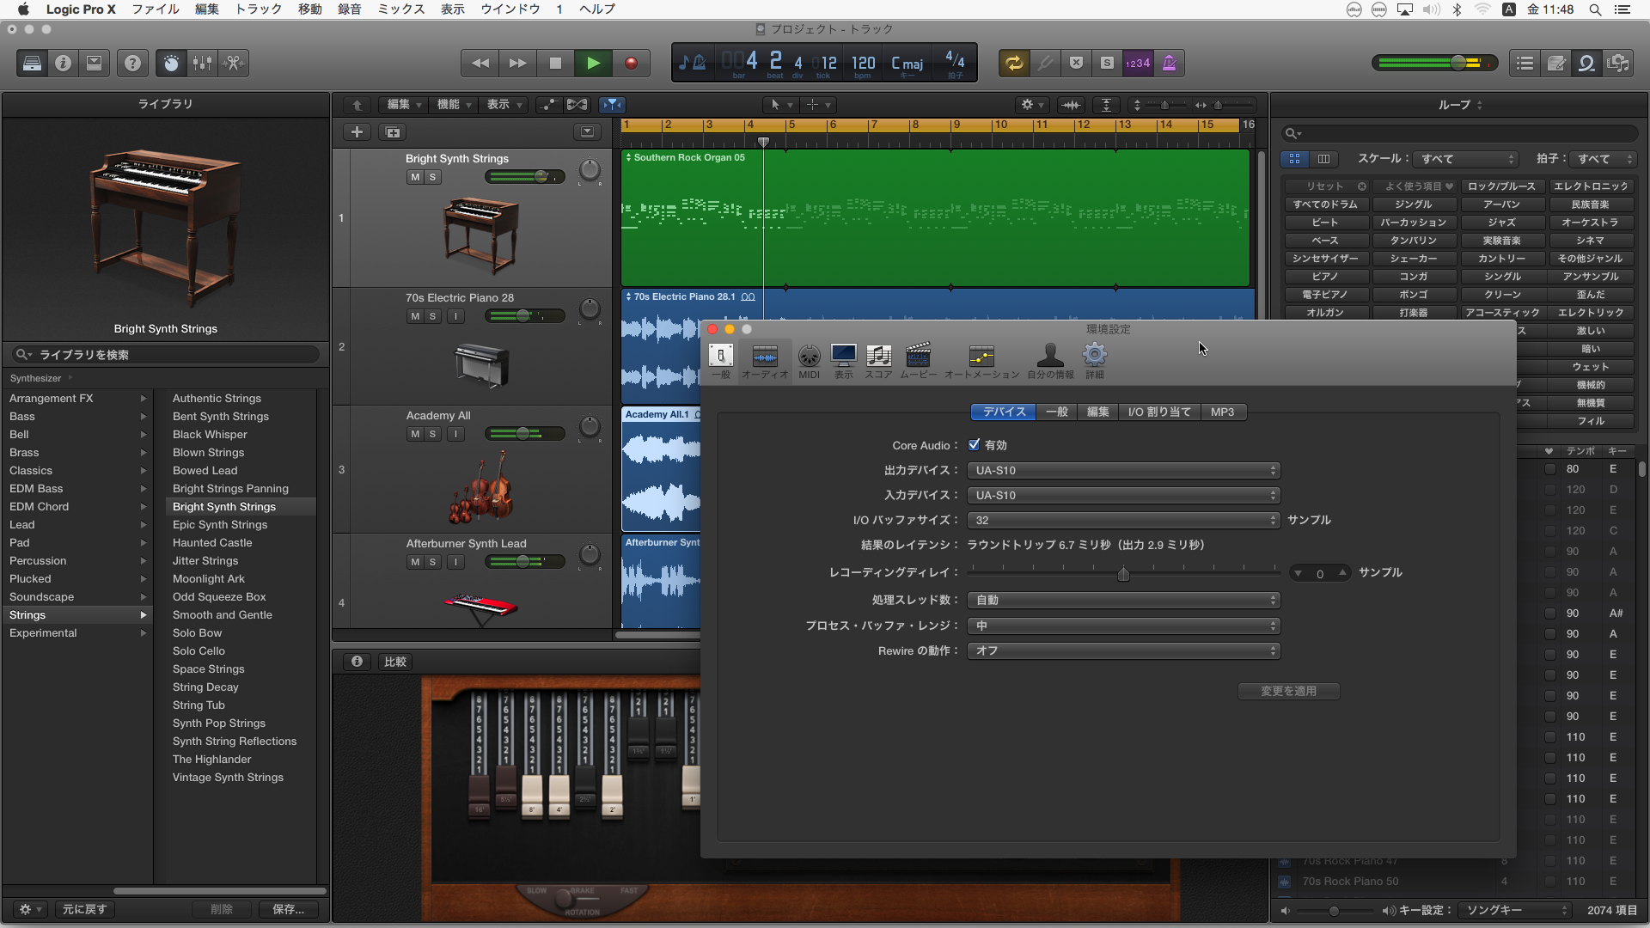Open I/O buffer size dropdown showing 32

1123,520
